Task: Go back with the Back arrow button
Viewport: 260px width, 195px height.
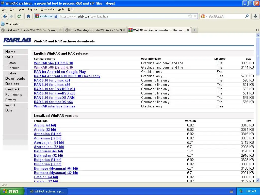Action: [5, 16]
